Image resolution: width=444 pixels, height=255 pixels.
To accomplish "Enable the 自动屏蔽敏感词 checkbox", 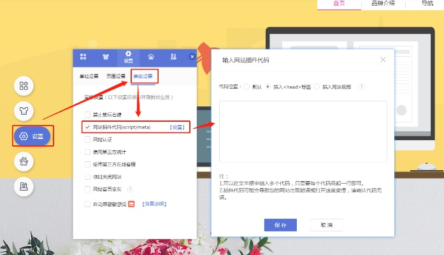I will pos(87,204).
